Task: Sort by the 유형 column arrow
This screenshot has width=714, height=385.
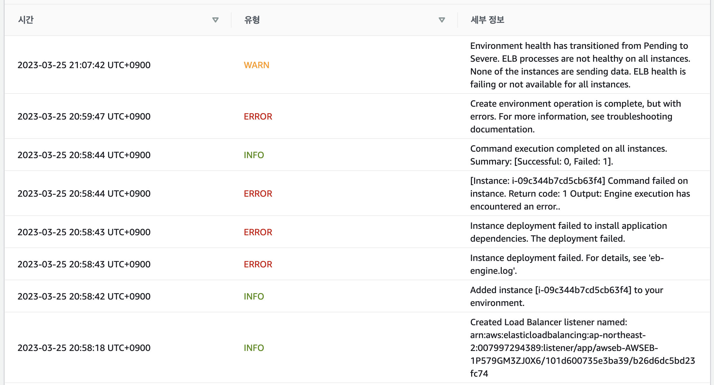Action: [442, 20]
